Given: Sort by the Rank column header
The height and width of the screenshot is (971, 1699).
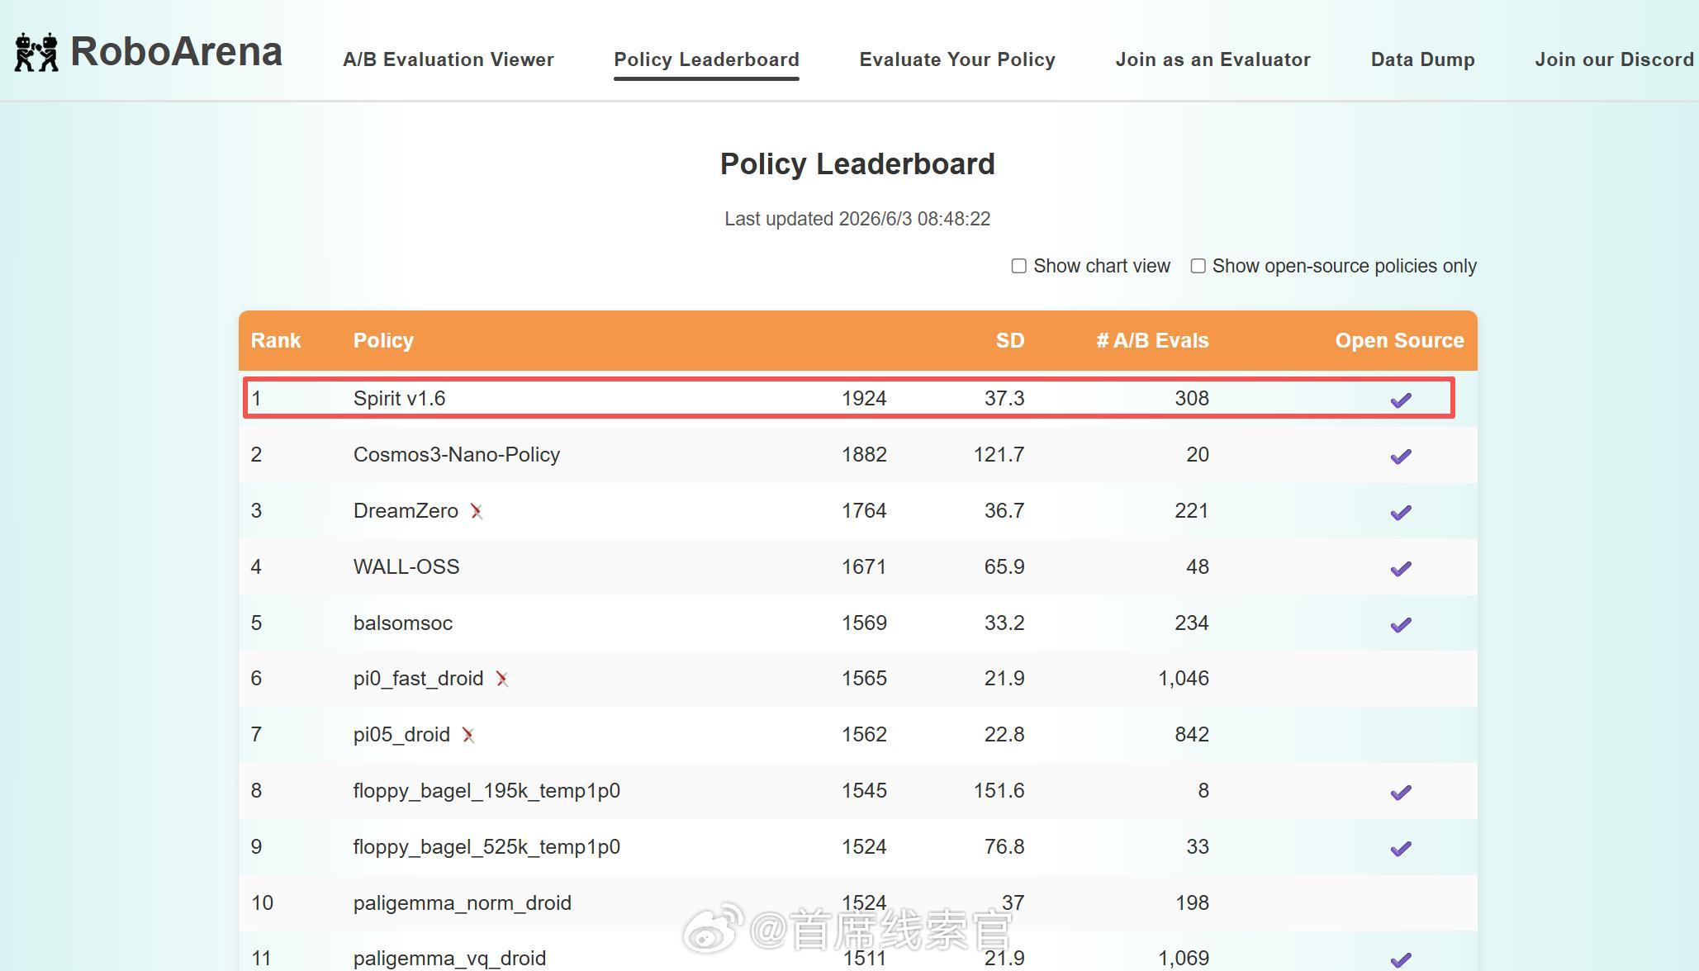Looking at the screenshot, I should pos(276,340).
